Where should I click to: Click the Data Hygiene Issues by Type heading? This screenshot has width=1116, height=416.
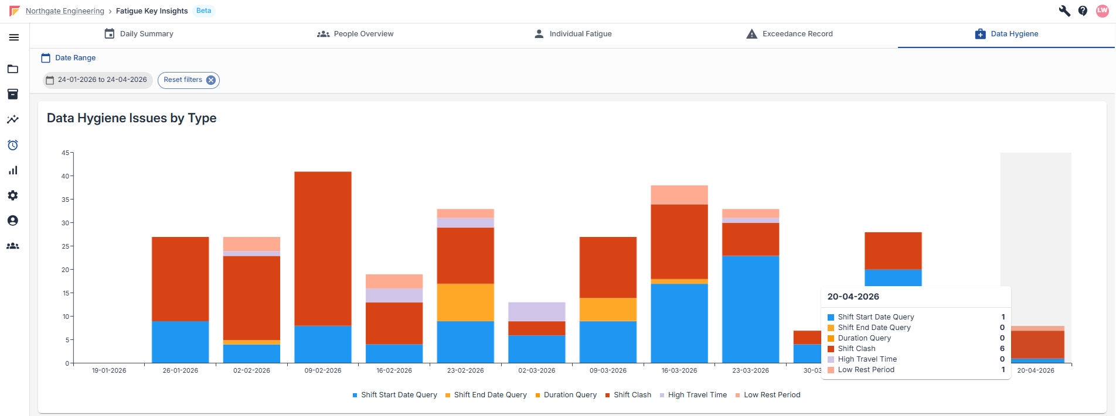tap(132, 118)
